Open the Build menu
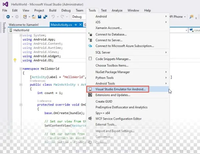This screenshot has width=200, height=154. (53, 10)
